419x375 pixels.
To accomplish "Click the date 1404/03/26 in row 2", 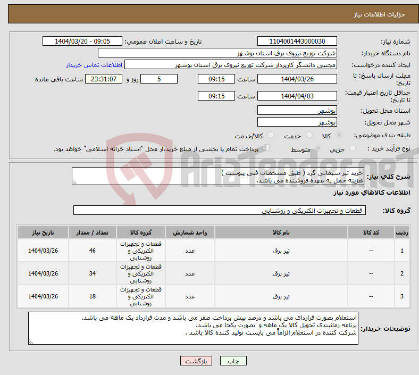I will tap(43, 273).
